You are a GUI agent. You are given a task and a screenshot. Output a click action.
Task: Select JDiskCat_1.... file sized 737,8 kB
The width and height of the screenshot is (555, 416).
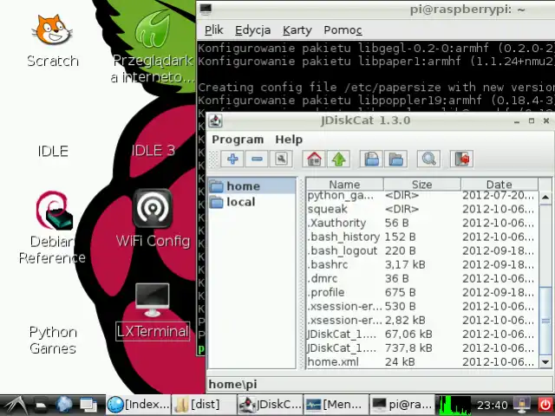422,348
